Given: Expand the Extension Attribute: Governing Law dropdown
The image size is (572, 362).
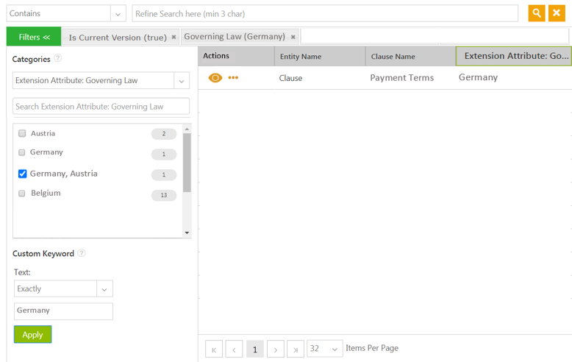Looking at the screenshot, I should 181,81.
